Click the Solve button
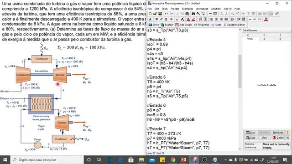The image size is (292, 164). point(154,25)
